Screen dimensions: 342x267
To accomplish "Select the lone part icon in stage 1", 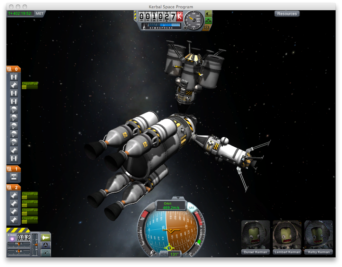I will coord(14,177).
